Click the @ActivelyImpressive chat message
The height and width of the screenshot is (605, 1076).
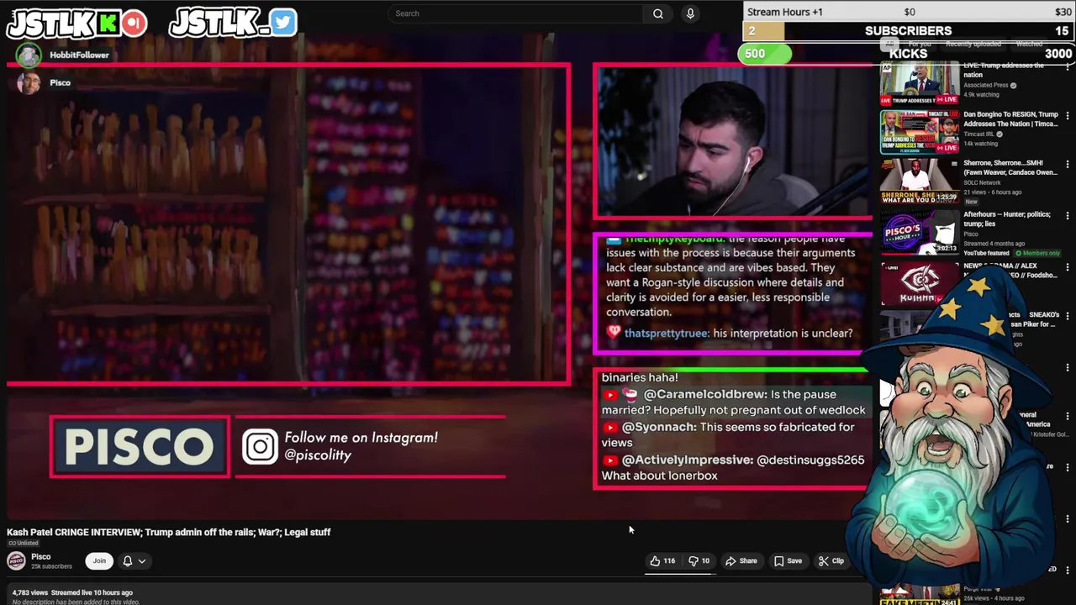[733, 467]
